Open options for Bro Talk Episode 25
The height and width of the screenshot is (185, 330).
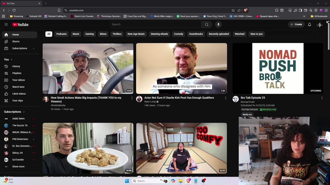pos(322,98)
